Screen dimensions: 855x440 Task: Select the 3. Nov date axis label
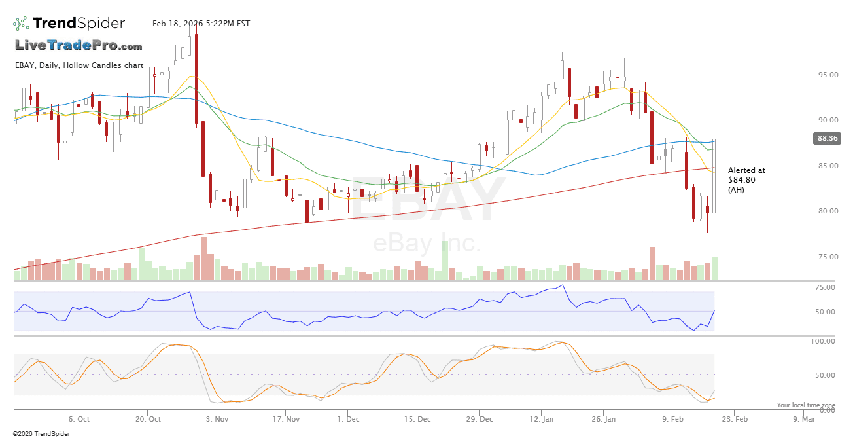tap(217, 419)
